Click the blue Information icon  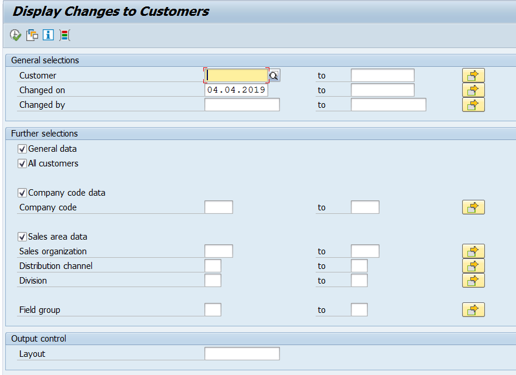pos(48,35)
